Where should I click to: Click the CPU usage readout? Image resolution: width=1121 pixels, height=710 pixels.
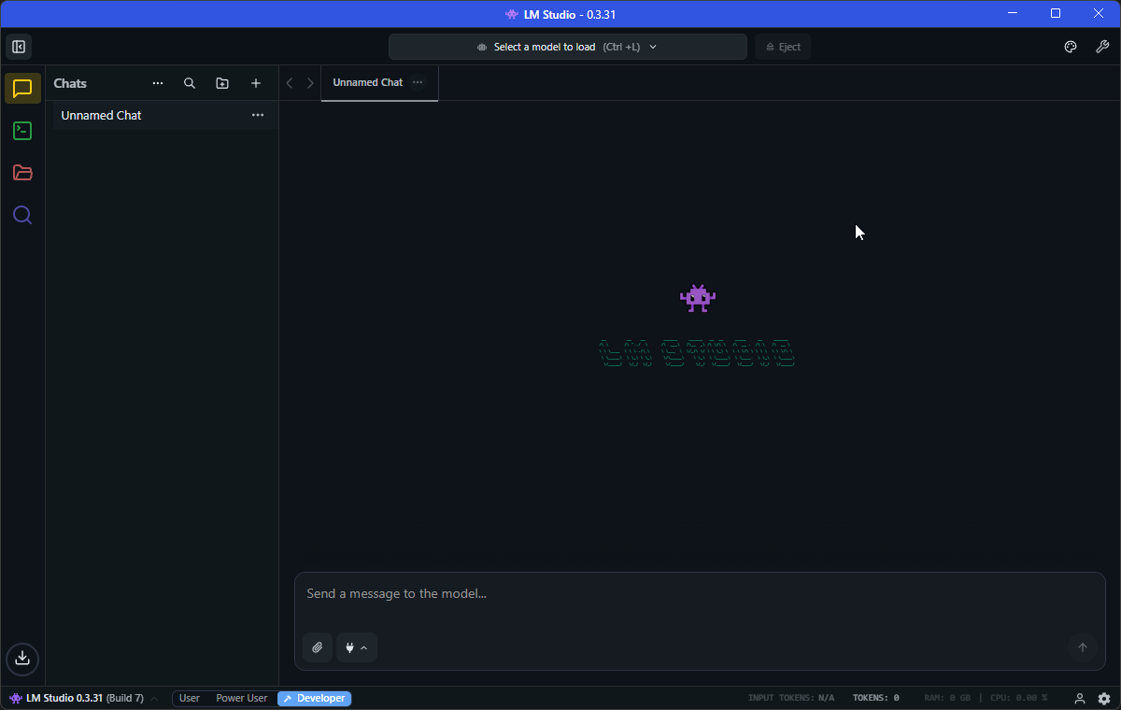click(1018, 699)
